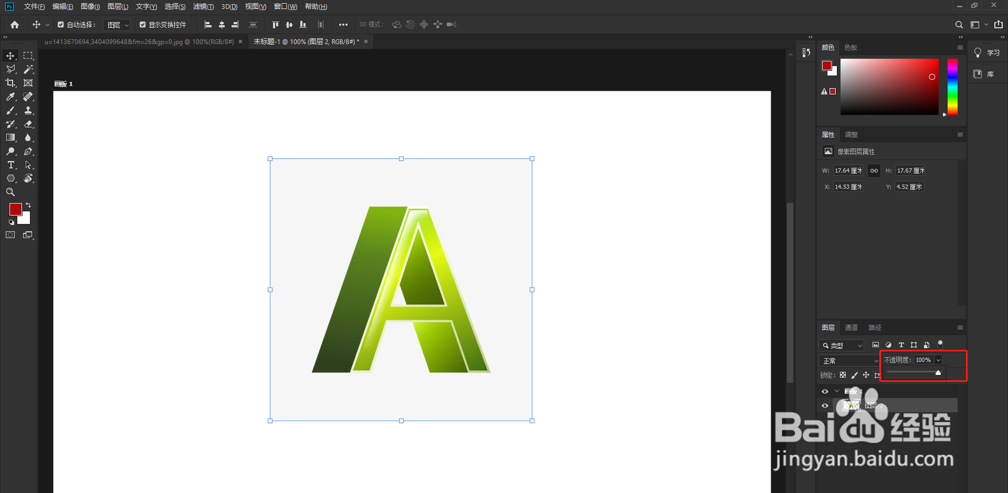Screen dimensions: 1008x493
Task: Select the Blur tool
Action: pyautogui.click(x=28, y=137)
